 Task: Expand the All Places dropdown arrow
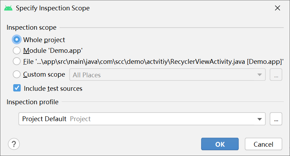point(260,75)
